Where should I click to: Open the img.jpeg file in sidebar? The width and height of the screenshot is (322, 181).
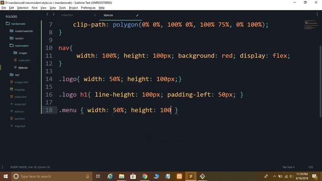(x=20, y=89)
